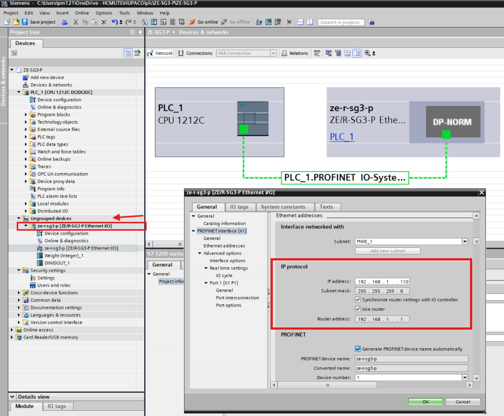Click the Router address input field
Viewport: 504px width, 416px height.
click(382, 319)
